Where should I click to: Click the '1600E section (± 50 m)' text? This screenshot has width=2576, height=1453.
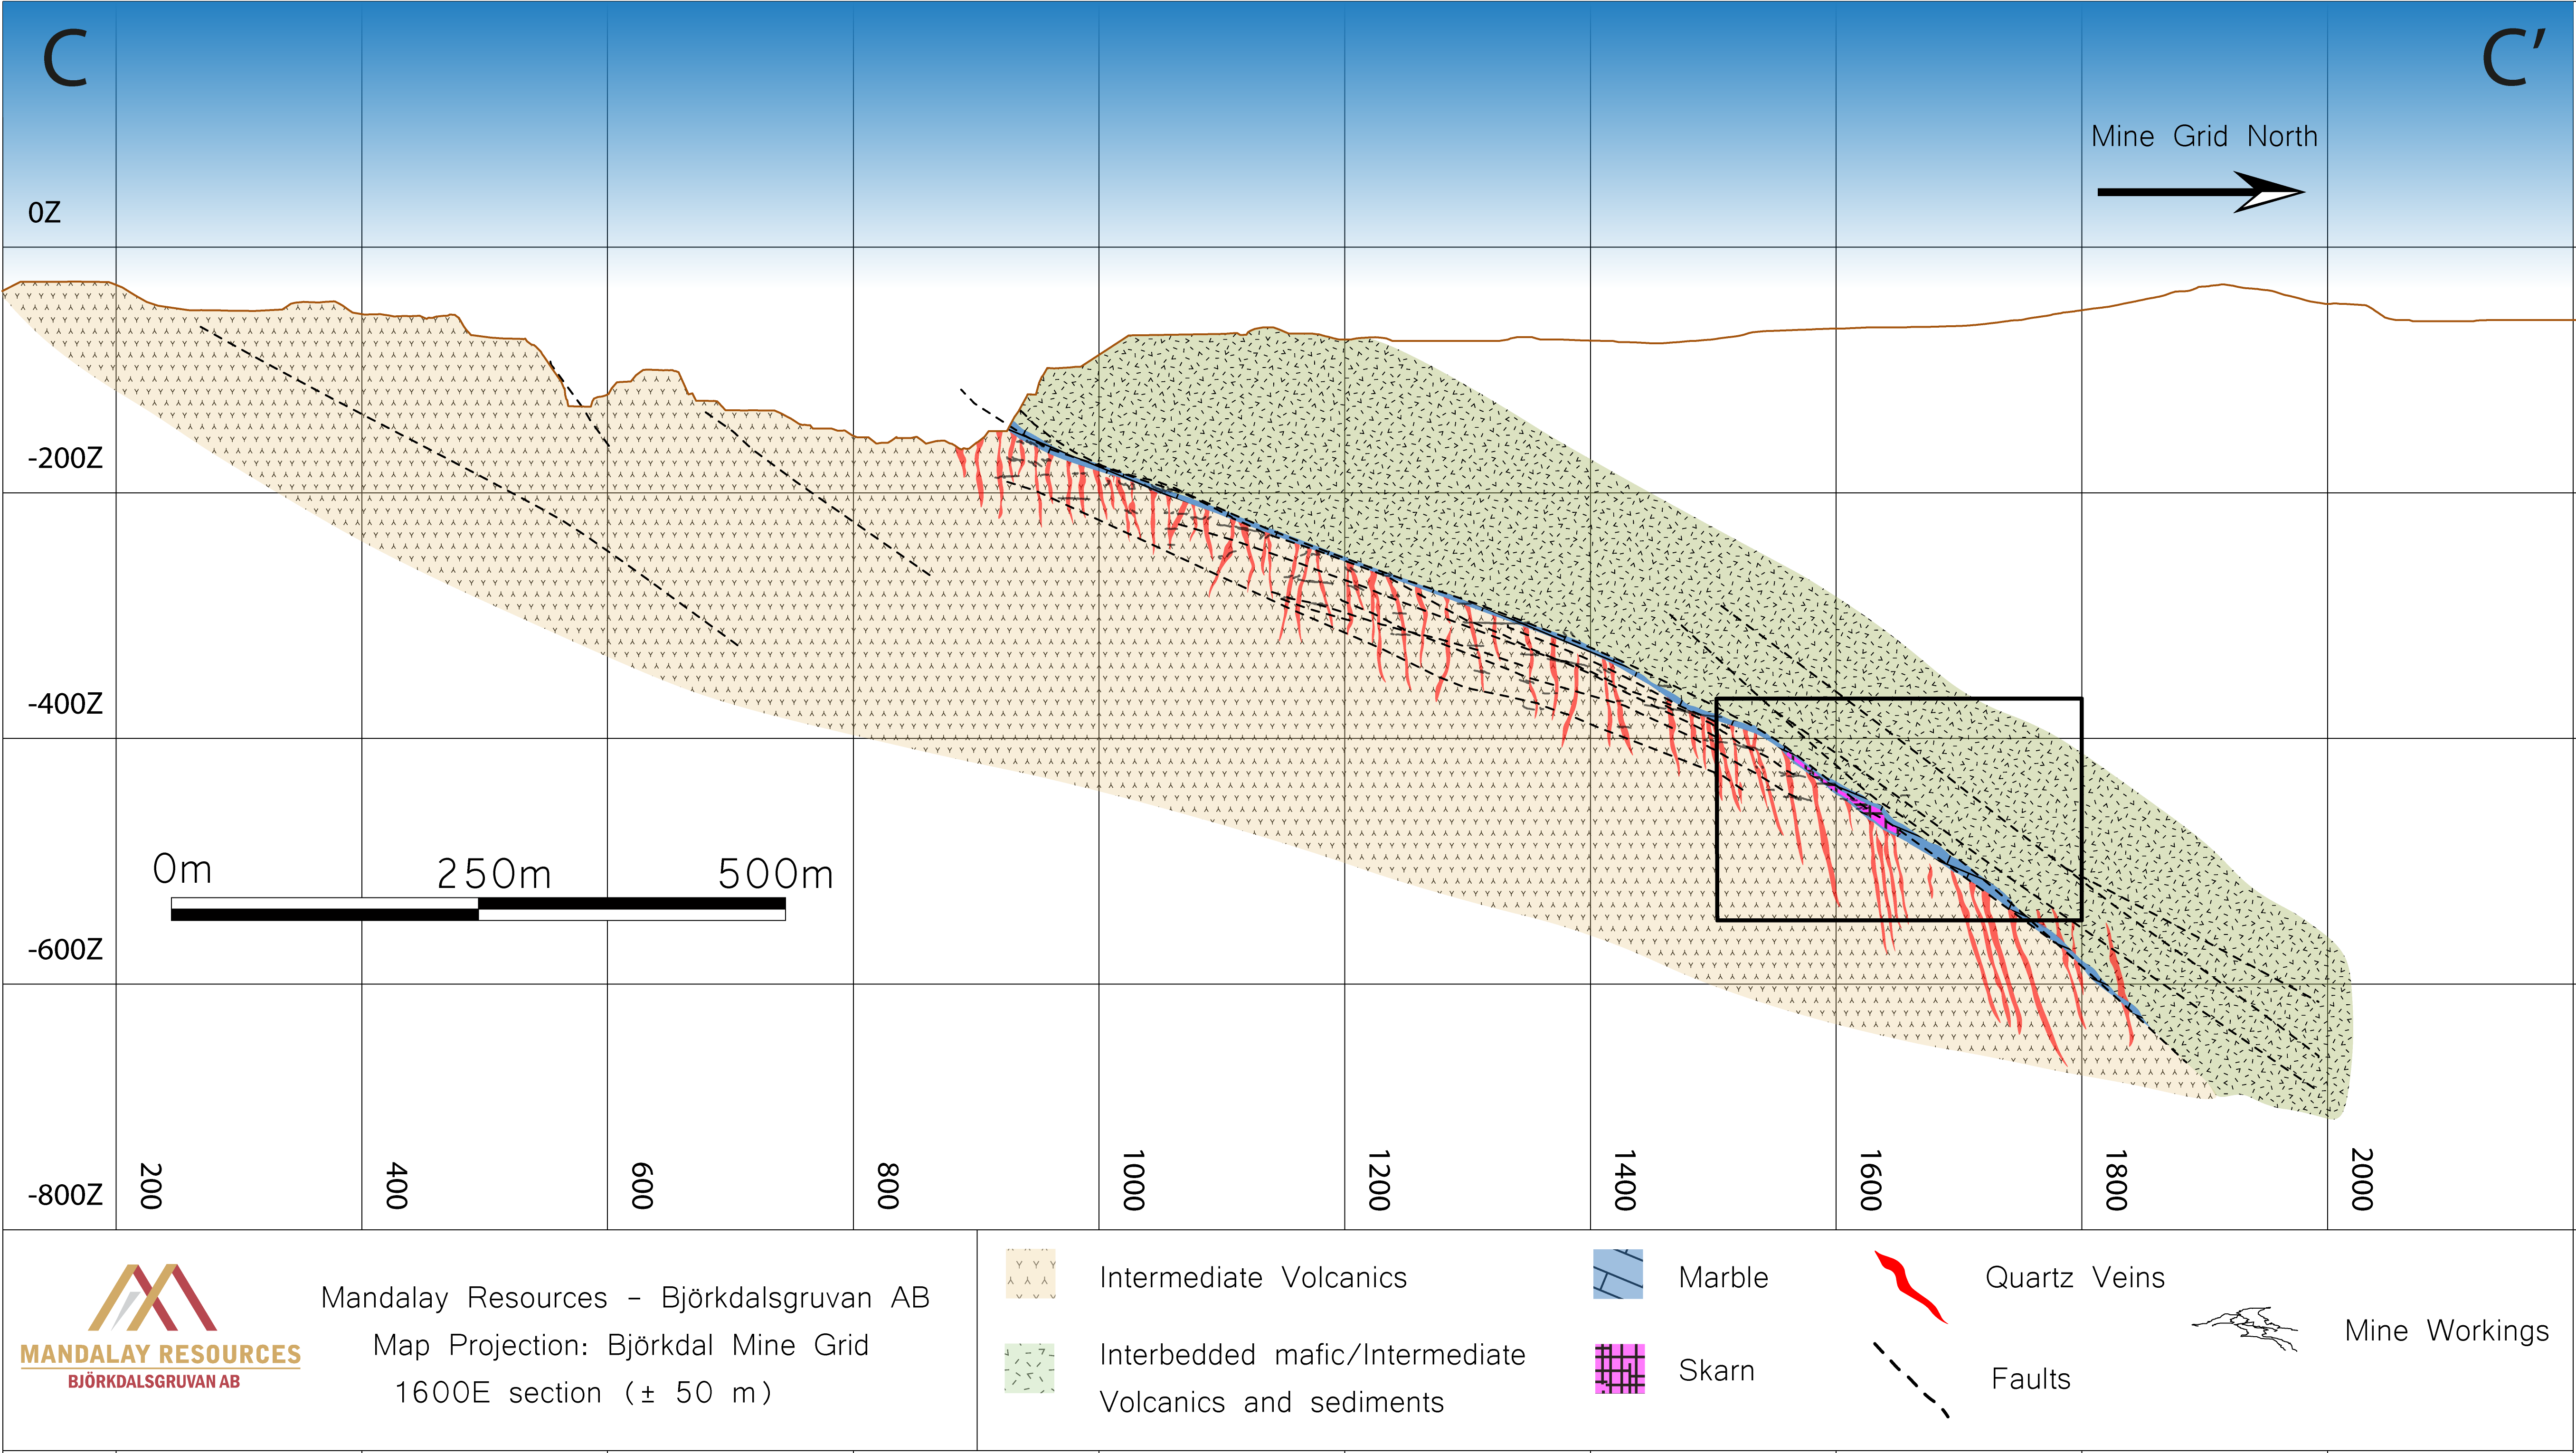pos(584,1392)
